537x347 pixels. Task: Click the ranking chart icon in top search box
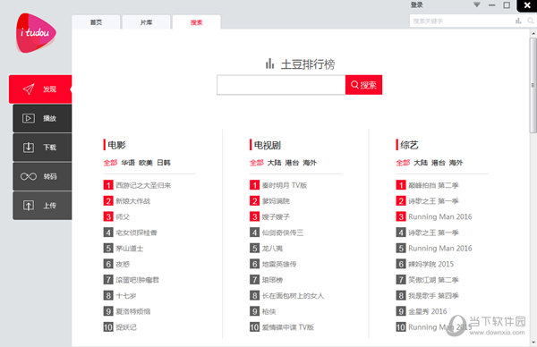(518, 21)
